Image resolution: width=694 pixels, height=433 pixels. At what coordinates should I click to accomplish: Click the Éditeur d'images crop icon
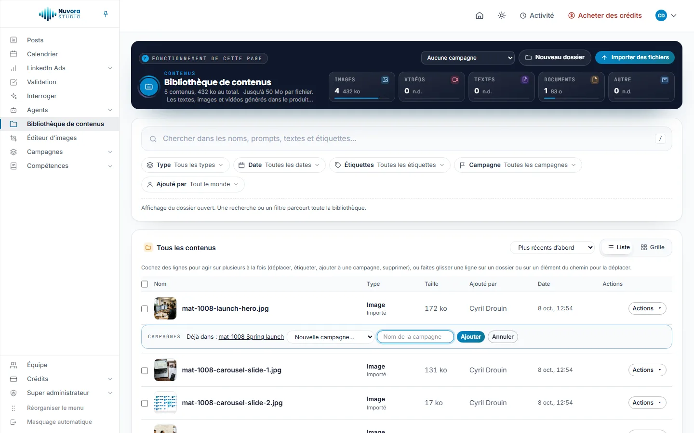(x=13, y=138)
